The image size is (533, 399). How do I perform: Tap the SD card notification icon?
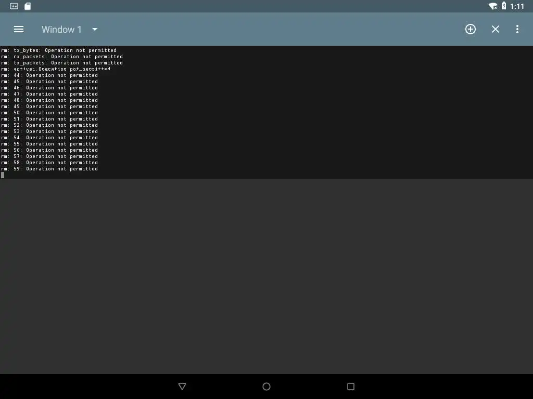point(28,6)
